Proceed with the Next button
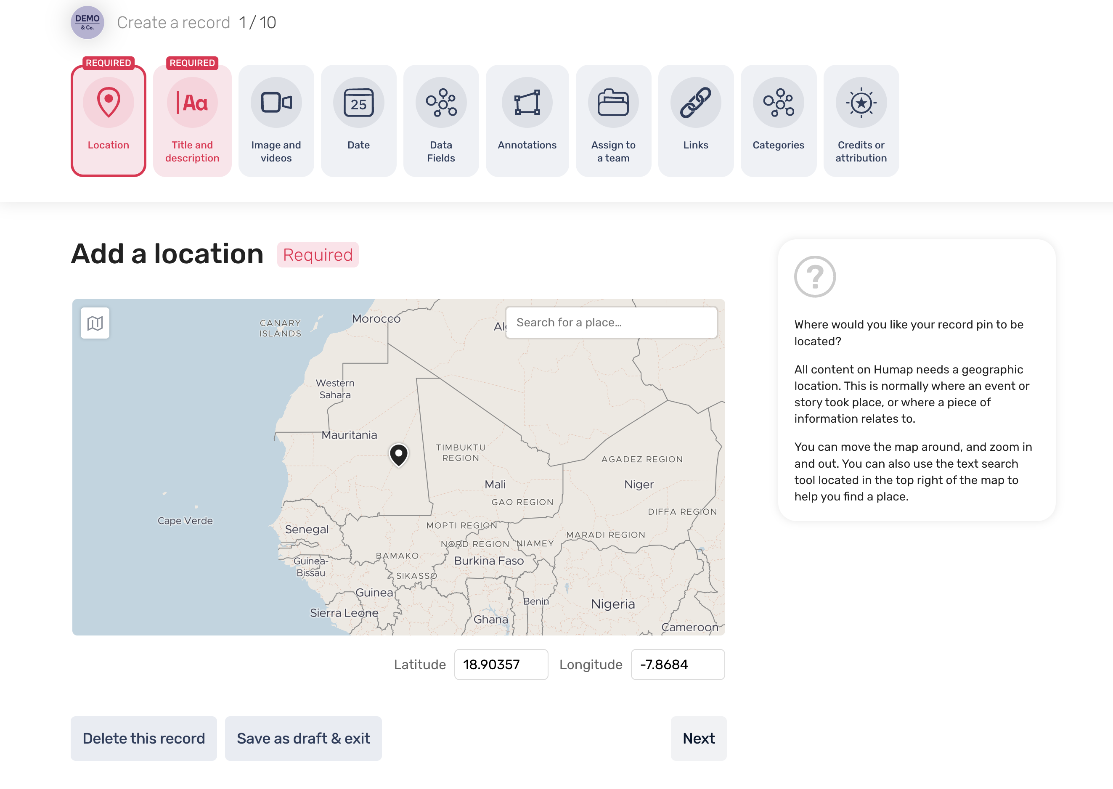Image resolution: width=1113 pixels, height=789 pixels. click(x=698, y=738)
